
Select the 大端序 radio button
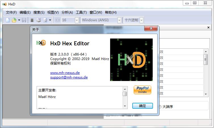(x=160, y=107)
